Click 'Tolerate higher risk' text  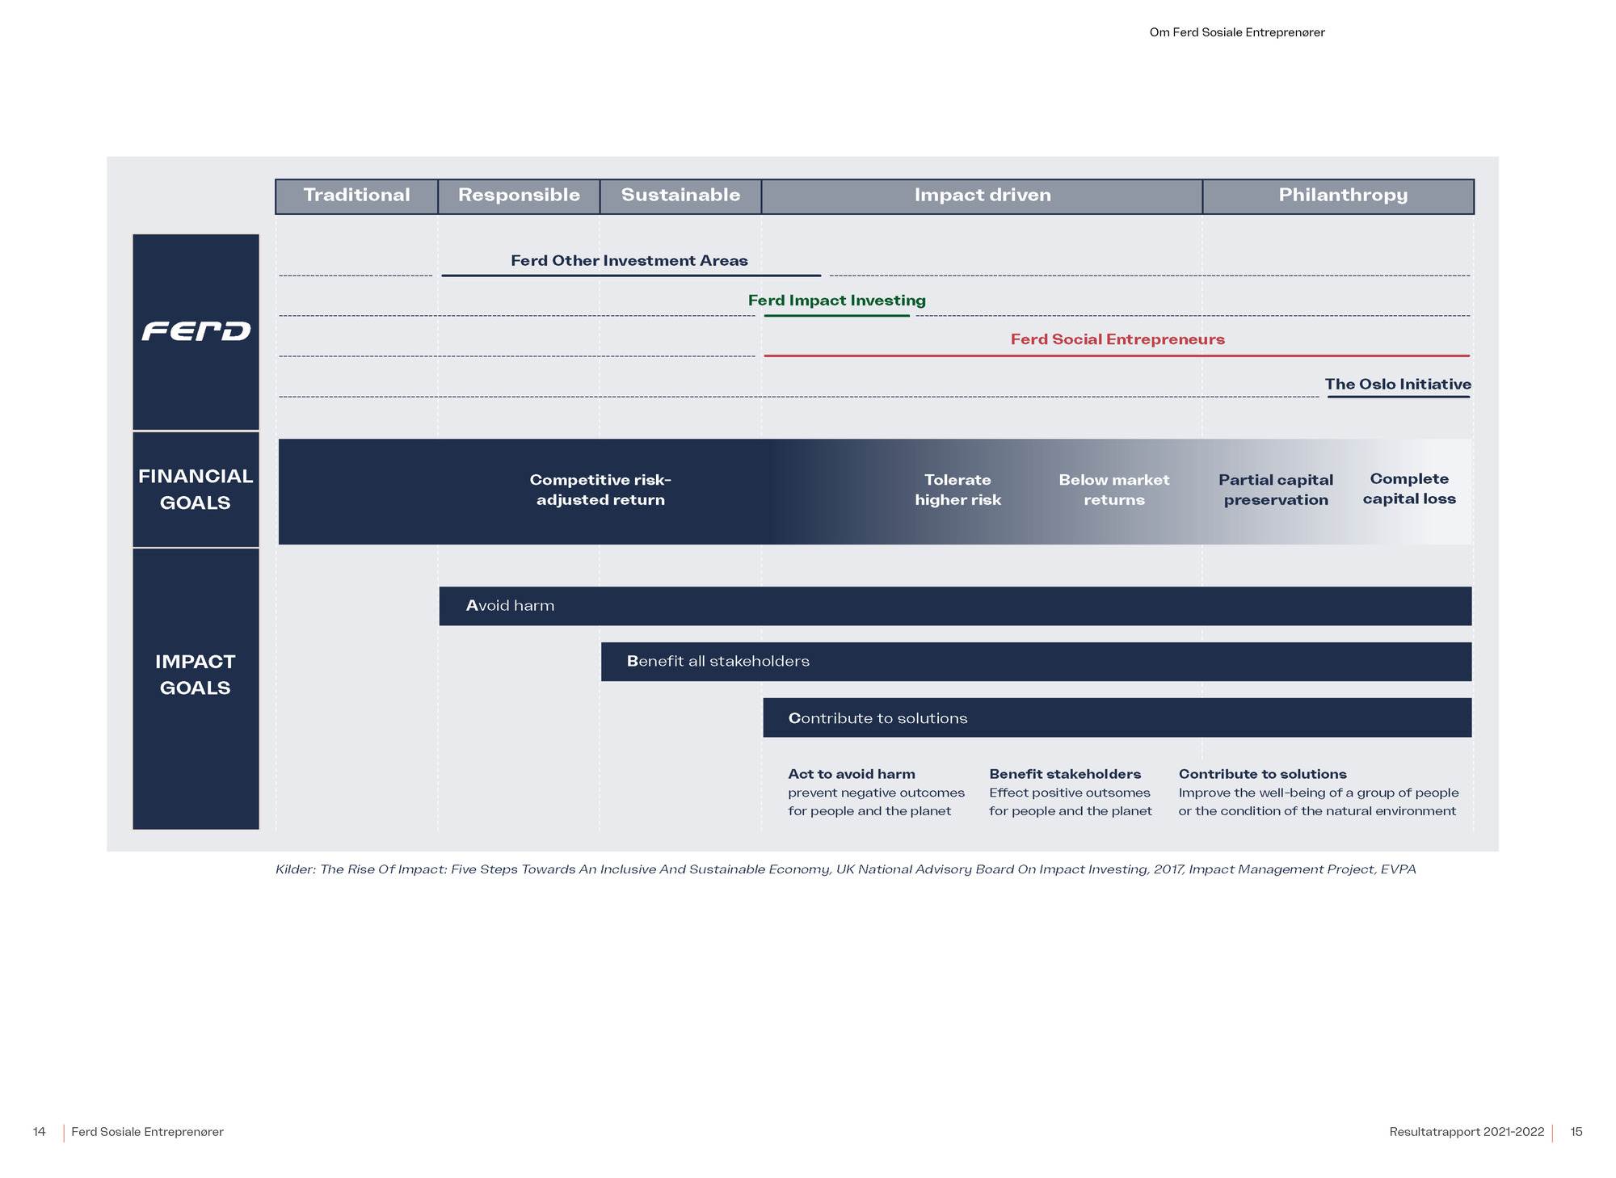pyautogui.click(x=957, y=490)
